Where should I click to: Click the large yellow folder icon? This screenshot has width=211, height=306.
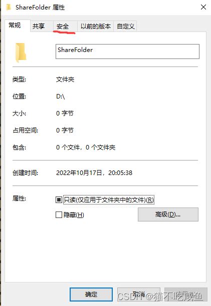tap(21, 52)
